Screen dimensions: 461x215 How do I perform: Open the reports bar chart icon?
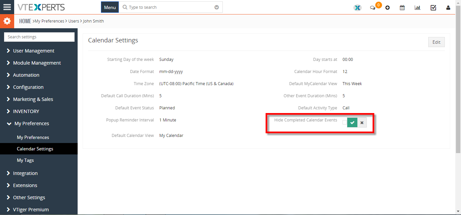coord(417,7)
